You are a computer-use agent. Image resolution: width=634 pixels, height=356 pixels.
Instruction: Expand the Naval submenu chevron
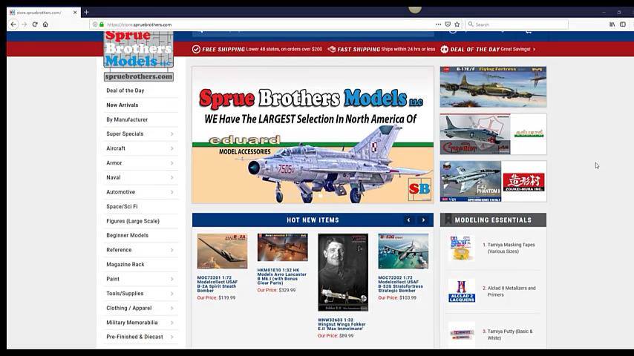[171, 178]
